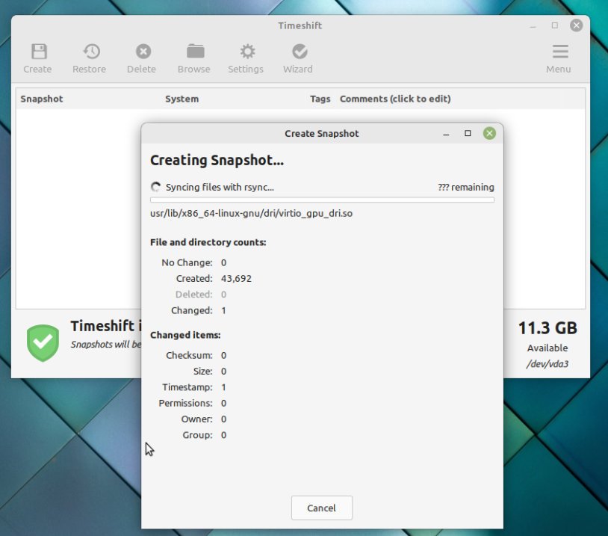Click the Create snapshot icon

[x=37, y=56]
